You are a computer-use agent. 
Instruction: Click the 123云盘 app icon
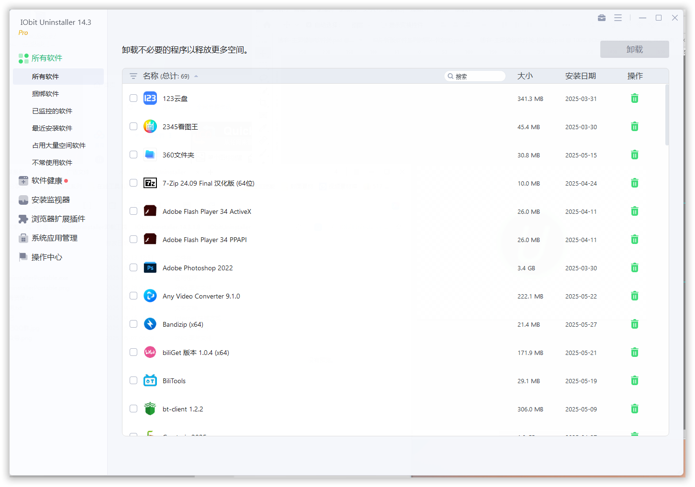(x=150, y=98)
